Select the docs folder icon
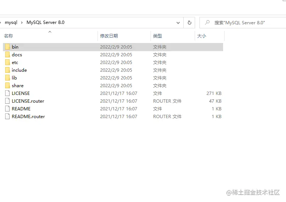 point(7,55)
